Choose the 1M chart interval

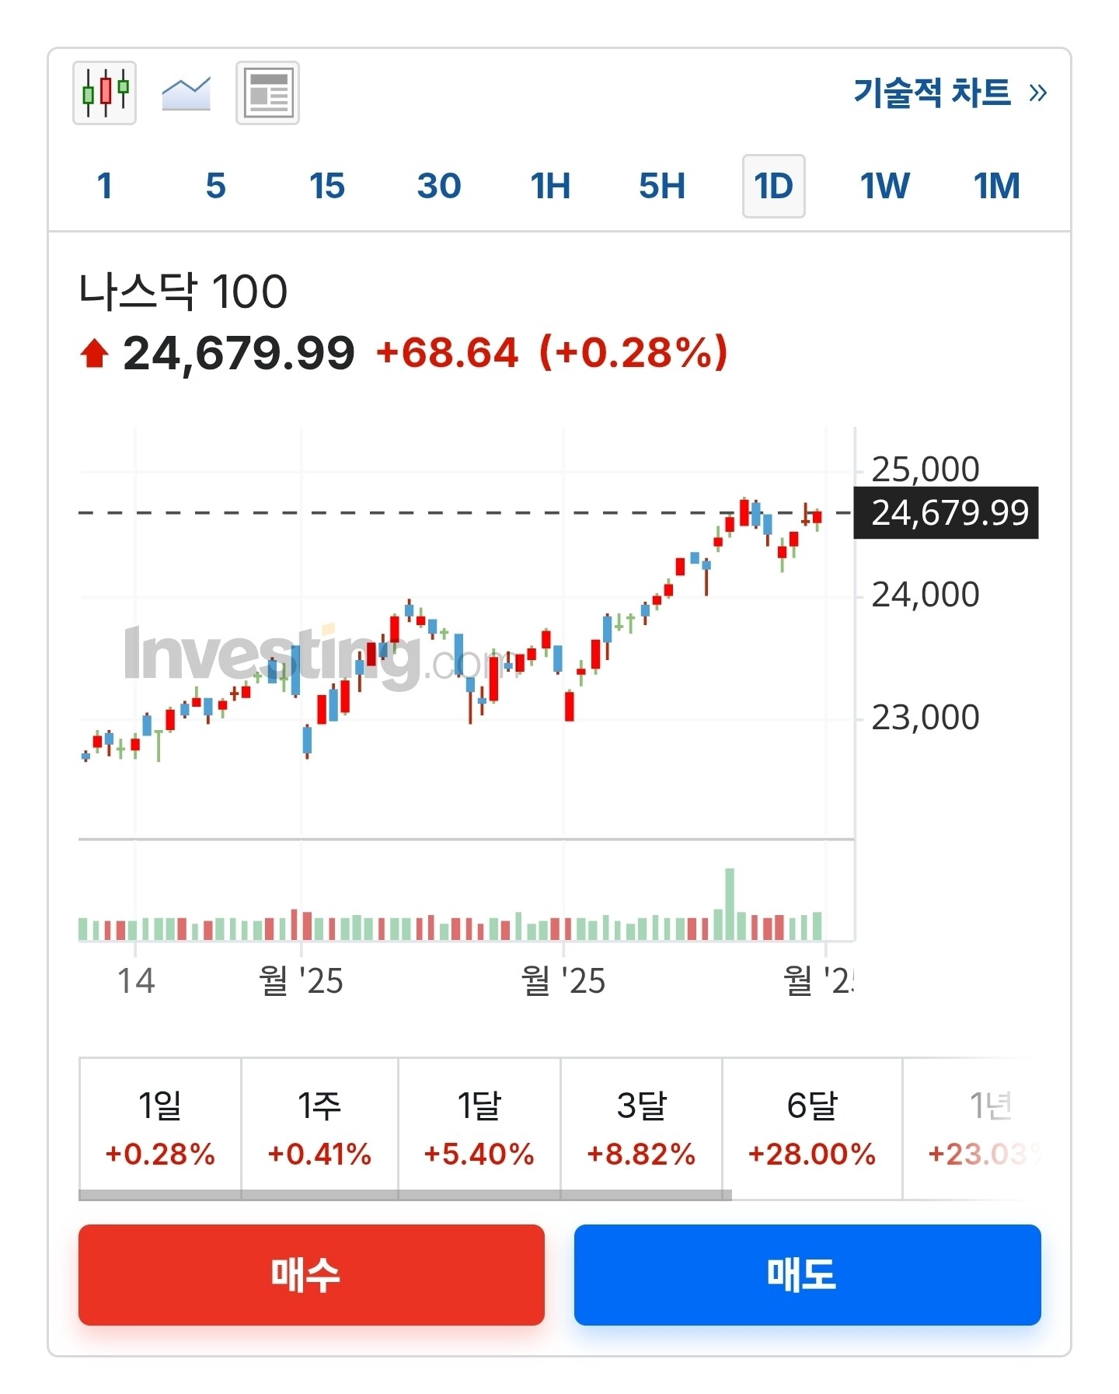coord(996,187)
